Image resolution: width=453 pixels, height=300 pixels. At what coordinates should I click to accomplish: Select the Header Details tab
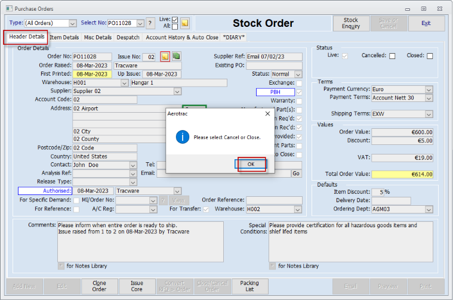point(27,36)
